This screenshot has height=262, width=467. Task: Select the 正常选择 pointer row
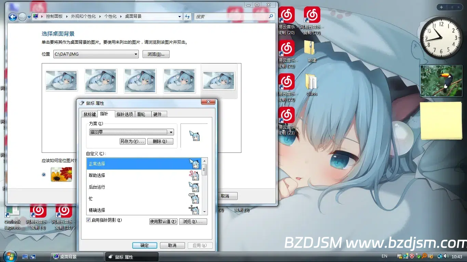pos(144,164)
